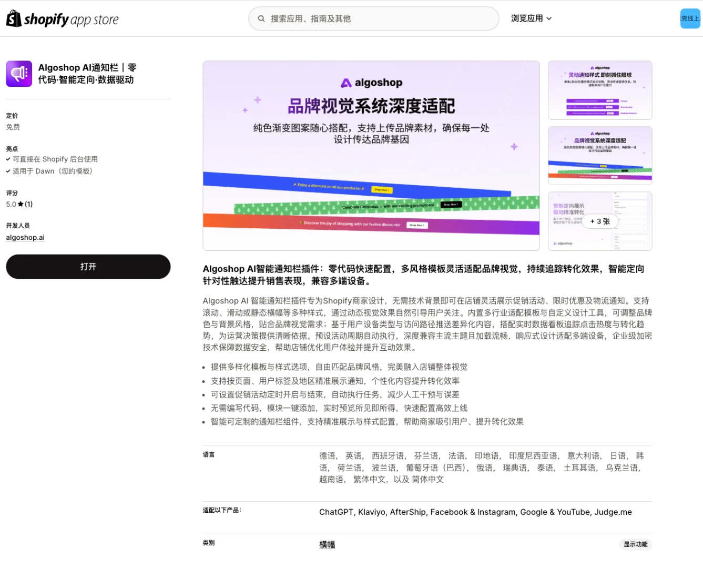Click the chevron arrow next to 浏览应用
Screen dimensions: 703x568
548,18
